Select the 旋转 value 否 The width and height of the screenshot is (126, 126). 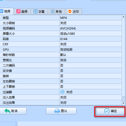click(x=90, y=76)
